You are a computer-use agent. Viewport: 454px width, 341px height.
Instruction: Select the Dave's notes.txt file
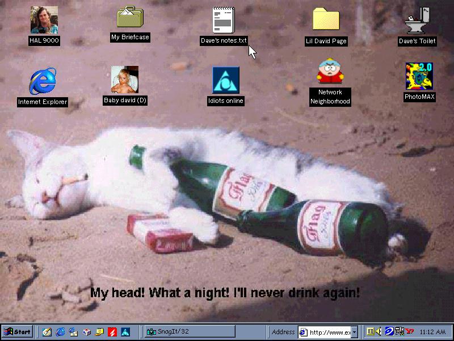[224, 20]
